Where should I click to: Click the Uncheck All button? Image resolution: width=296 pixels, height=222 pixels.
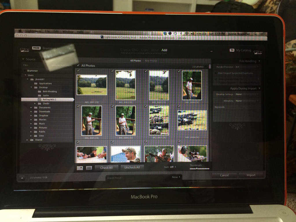point(132,167)
